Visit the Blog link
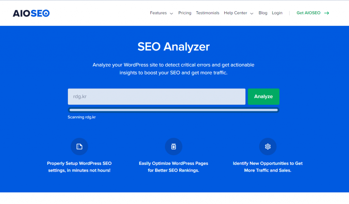Screen dimensions: 349x204 [x=263, y=13]
